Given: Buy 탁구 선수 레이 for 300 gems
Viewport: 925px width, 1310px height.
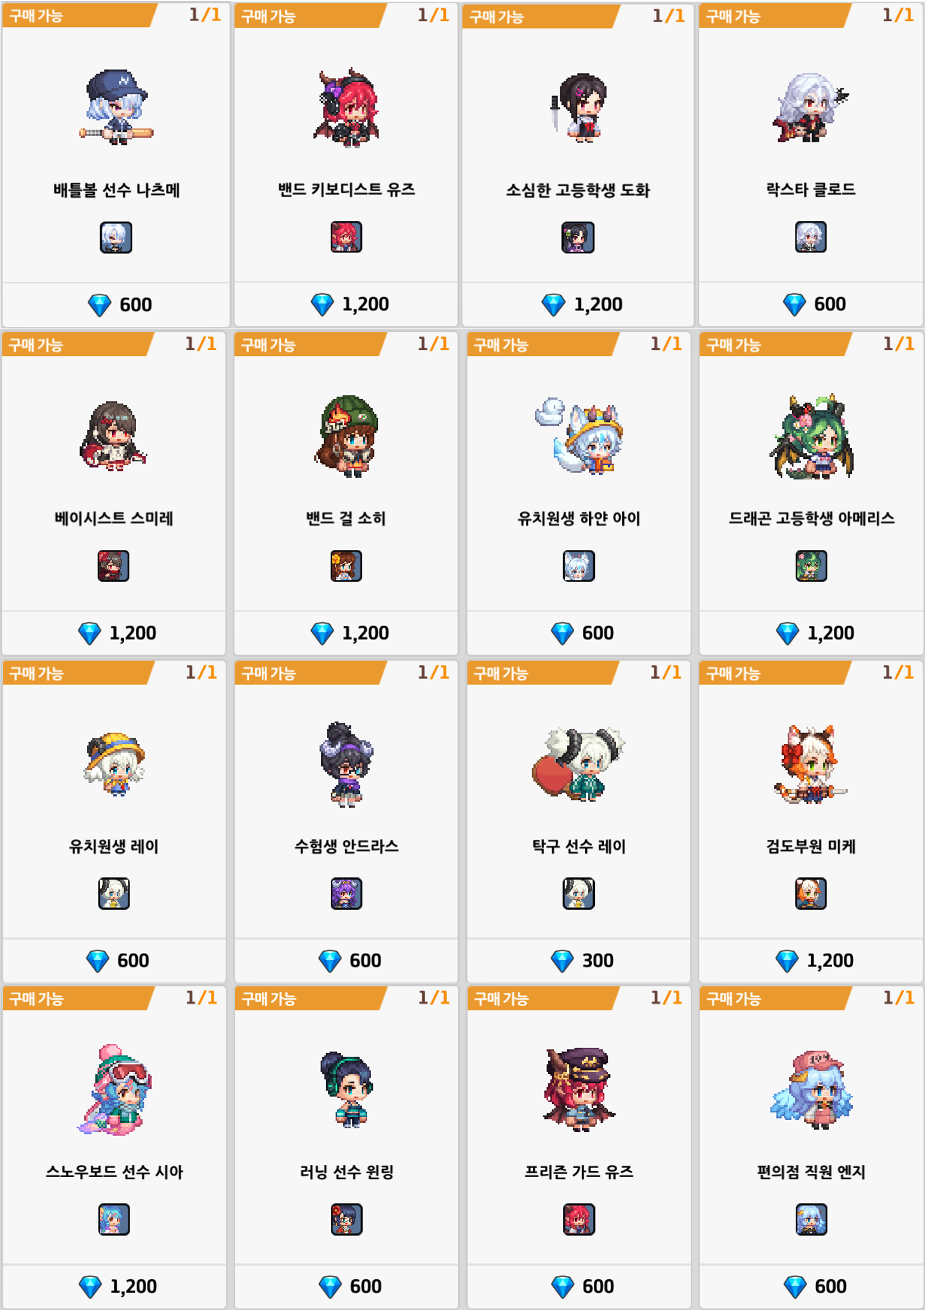Looking at the screenshot, I should (579, 961).
